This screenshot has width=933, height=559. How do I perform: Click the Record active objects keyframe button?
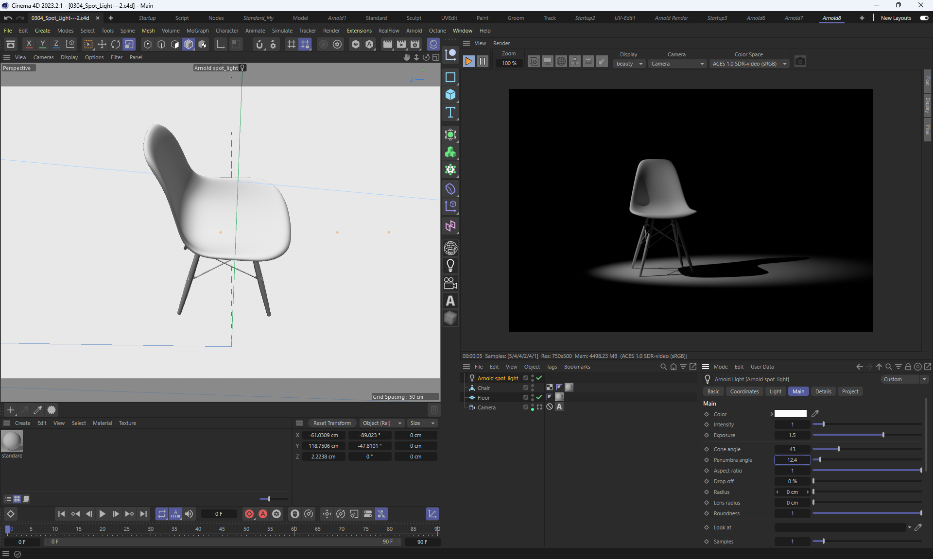click(x=249, y=514)
